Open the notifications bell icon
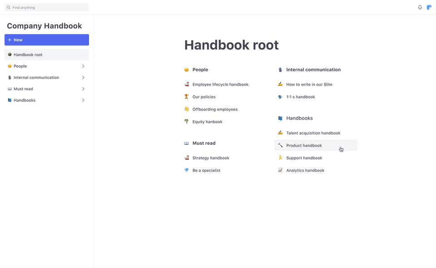436x268 pixels. [x=420, y=7]
